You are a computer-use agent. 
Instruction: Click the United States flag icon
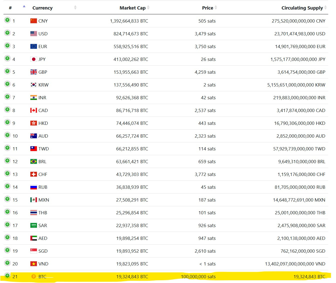34,34
